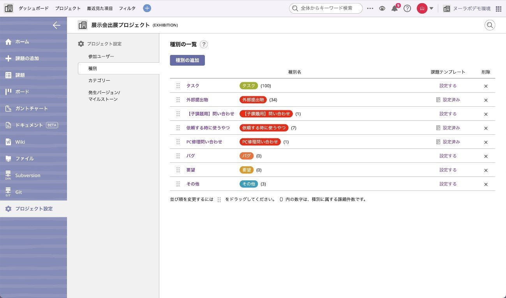This screenshot has height=298, width=506.
Task: Click help icon next to 種別の一覧
Action: tap(204, 44)
